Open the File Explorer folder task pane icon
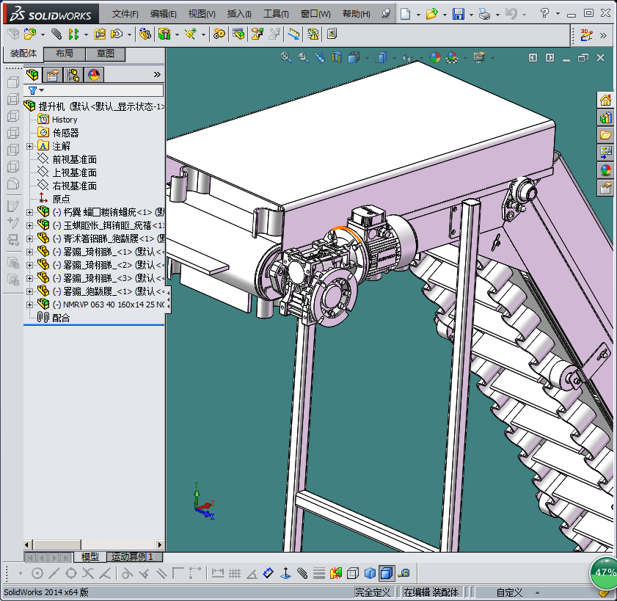This screenshot has height=601, width=617. coord(605,135)
